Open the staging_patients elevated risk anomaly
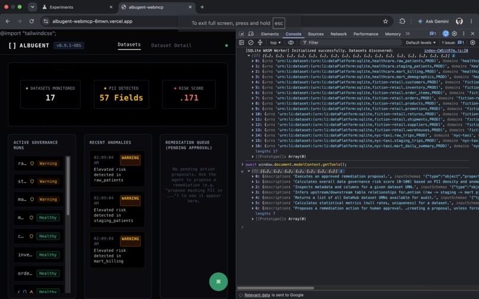Screen dimensions: 479x299 (117, 209)
